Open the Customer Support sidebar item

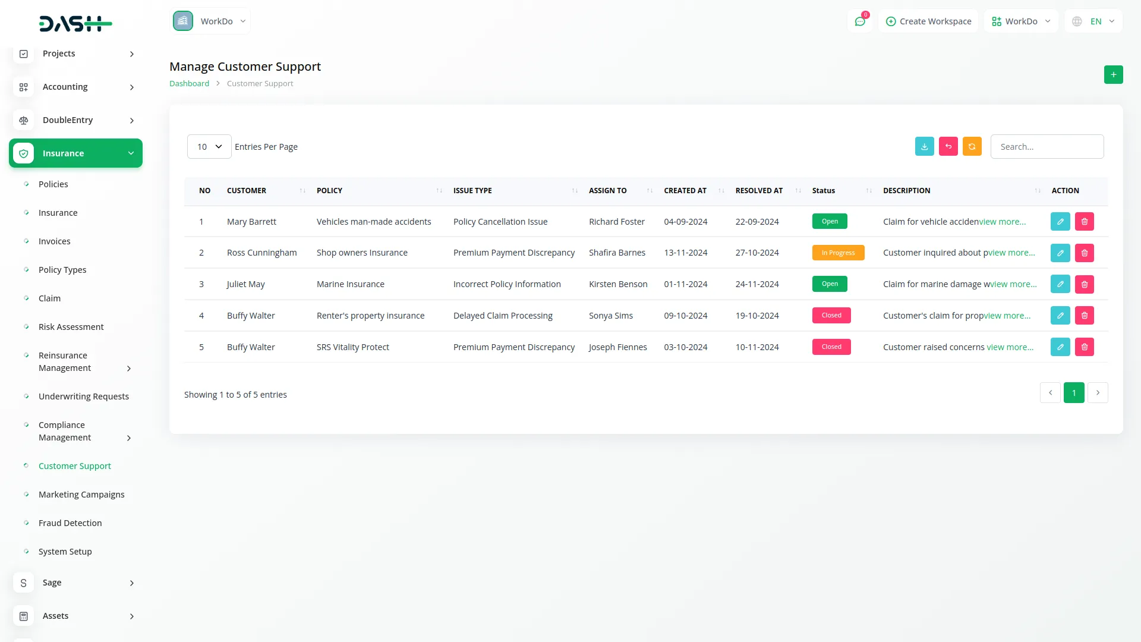click(74, 465)
